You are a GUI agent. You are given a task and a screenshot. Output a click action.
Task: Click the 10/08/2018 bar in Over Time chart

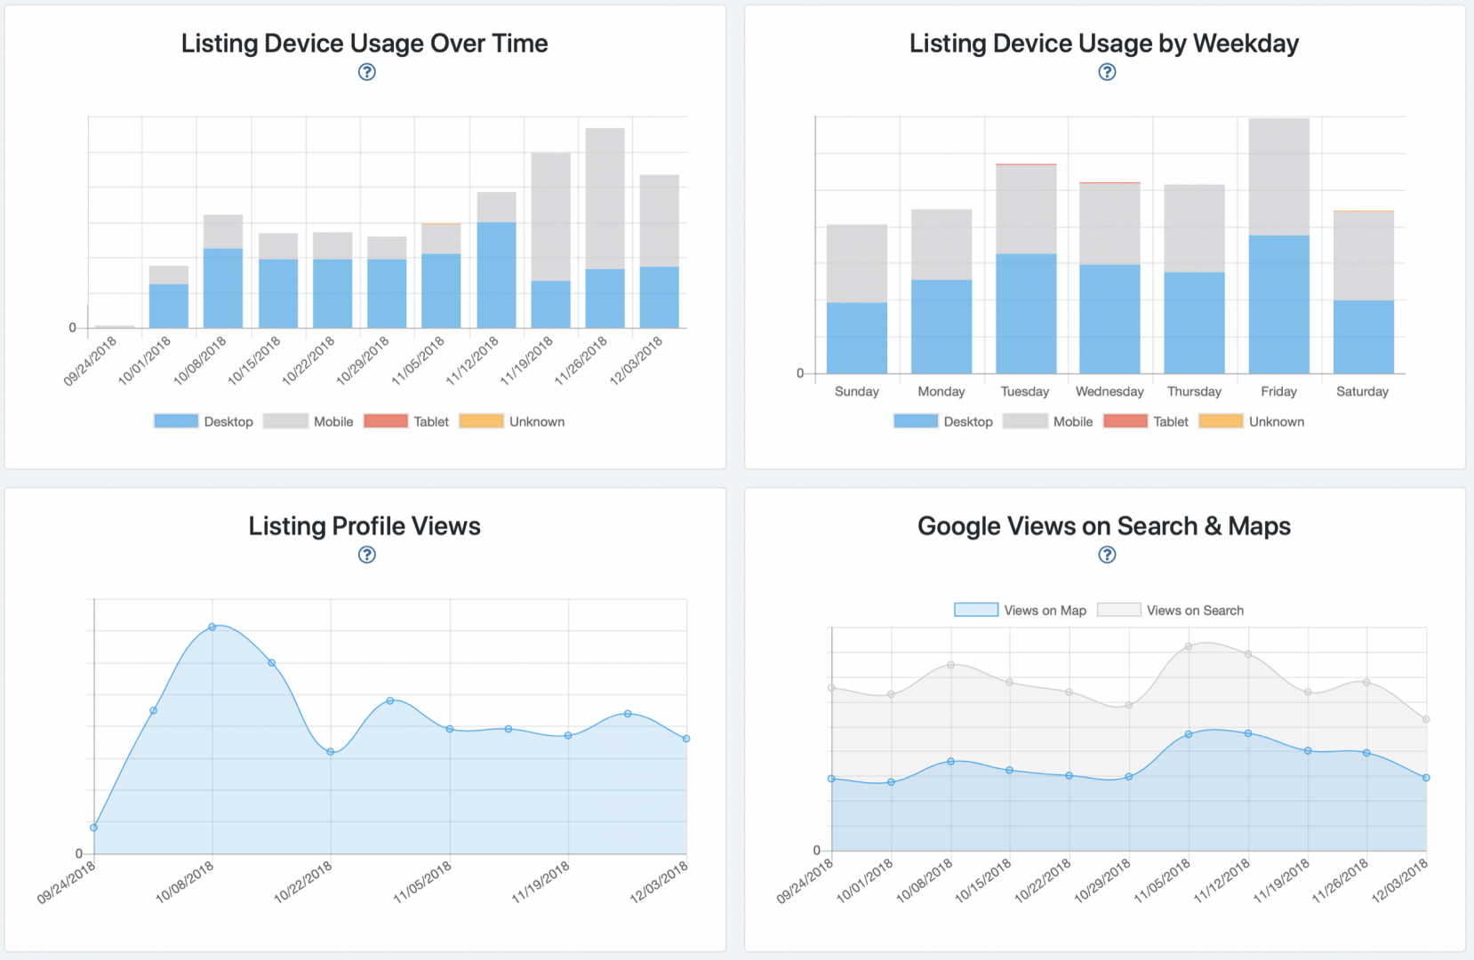pos(223,271)
